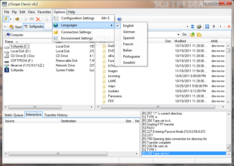Click the local Computer path field
234x166 pixels.
(x=29, y=35)
